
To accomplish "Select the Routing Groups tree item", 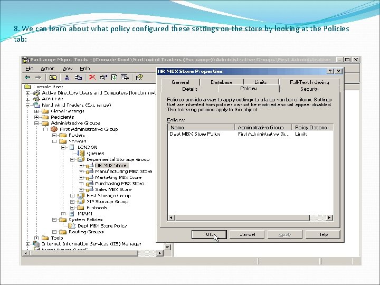I will [86, 232].
